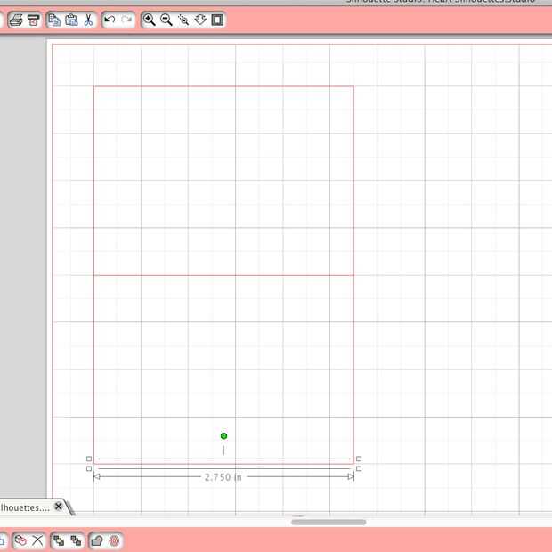Cut the selection with the scissors icon

(88, 20)
